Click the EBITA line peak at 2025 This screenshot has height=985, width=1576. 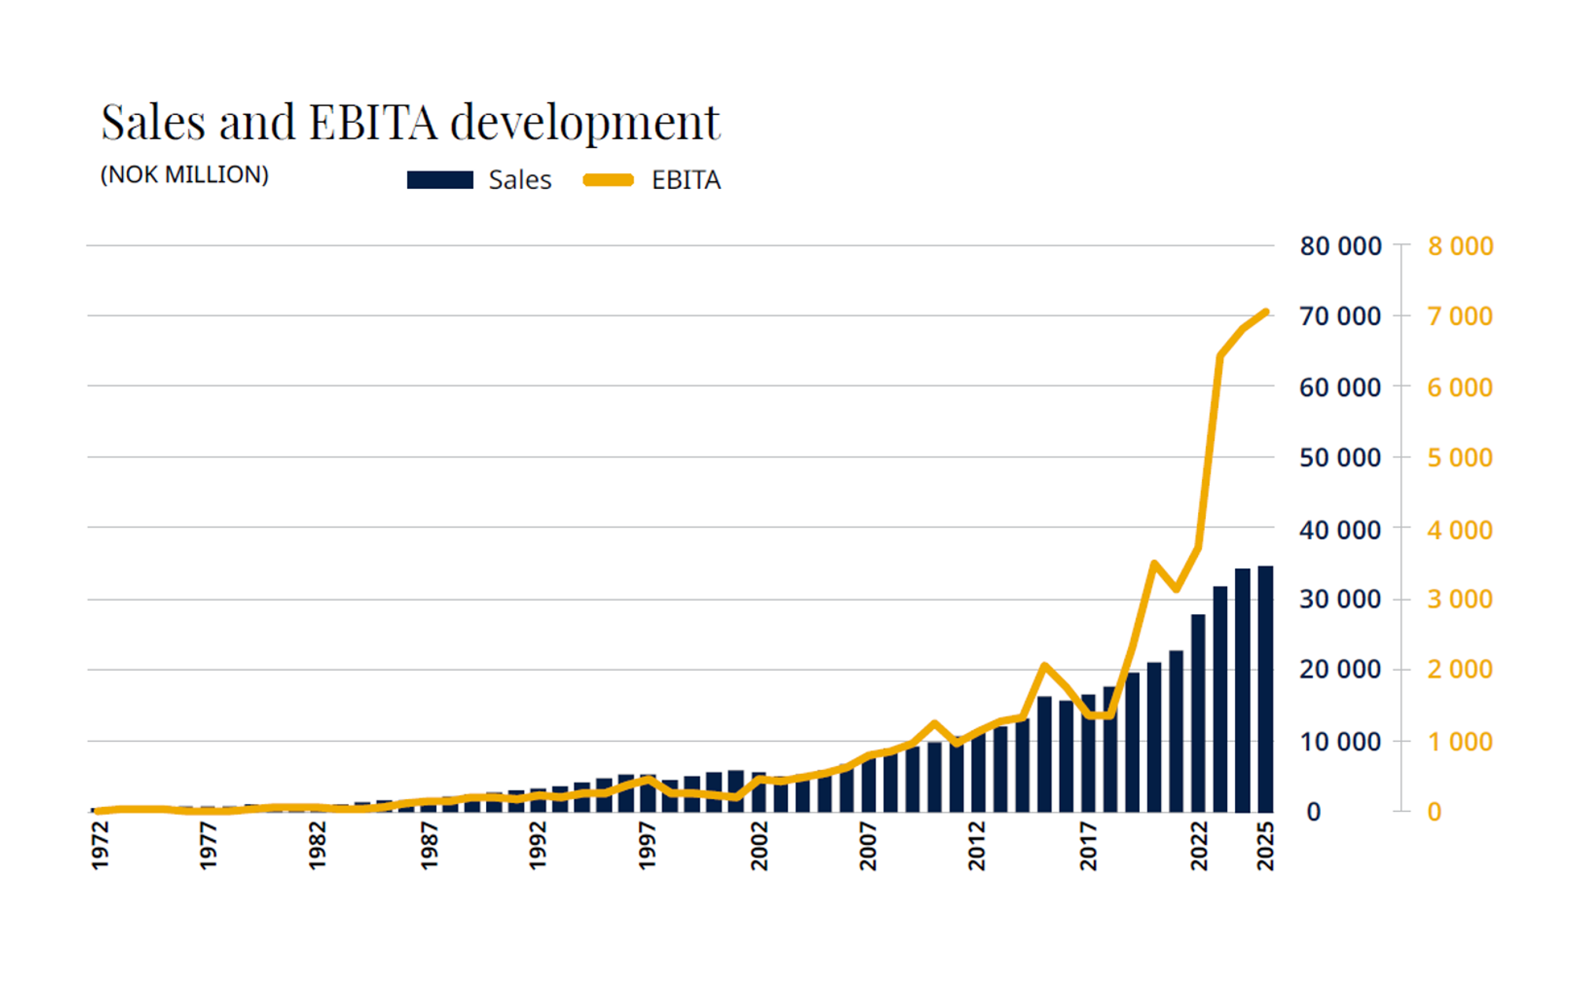[1266, 313]
